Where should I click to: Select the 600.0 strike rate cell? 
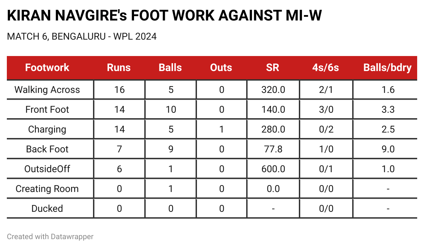click(273, 169)
